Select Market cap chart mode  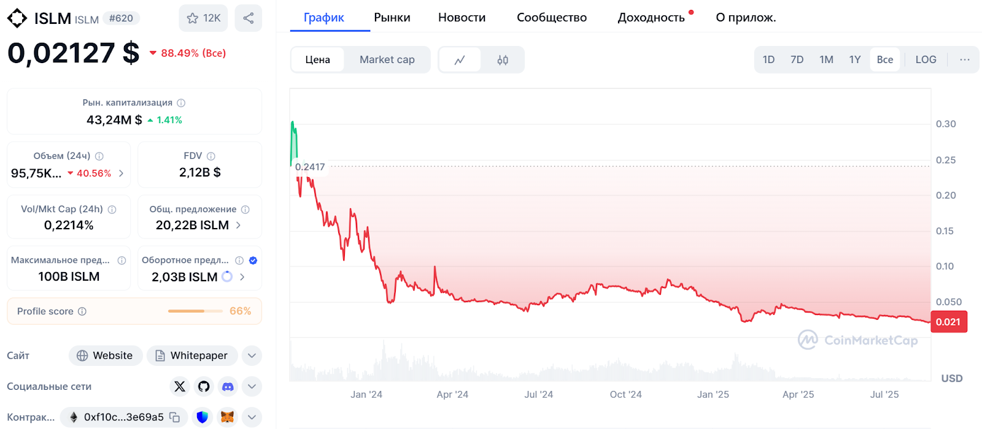tap(387, 59)
